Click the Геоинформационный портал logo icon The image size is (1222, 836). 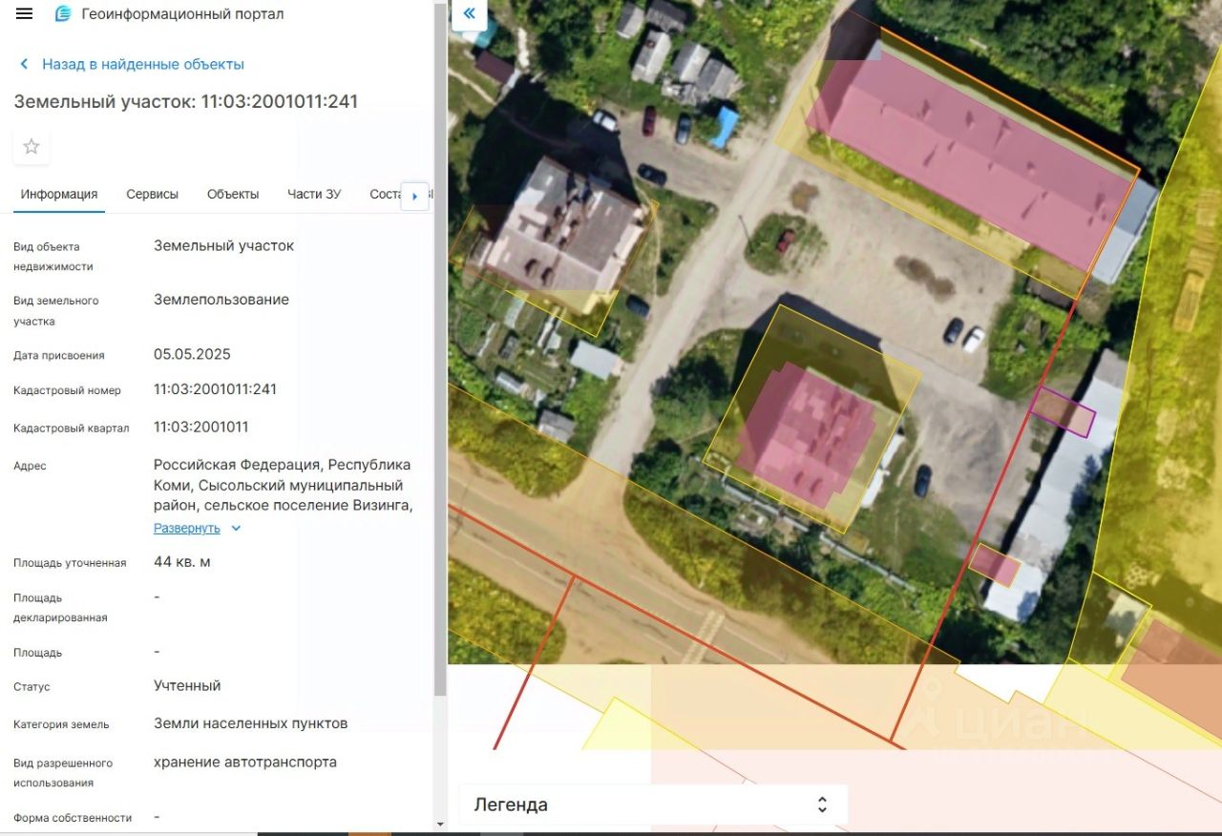click(63, 13)
